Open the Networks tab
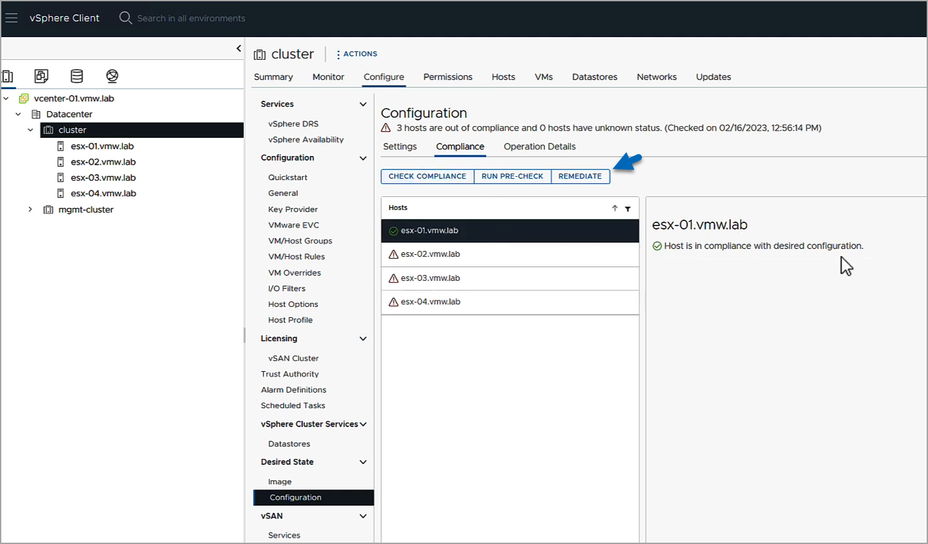The image size is (928, 544). (x=657, y=77)
